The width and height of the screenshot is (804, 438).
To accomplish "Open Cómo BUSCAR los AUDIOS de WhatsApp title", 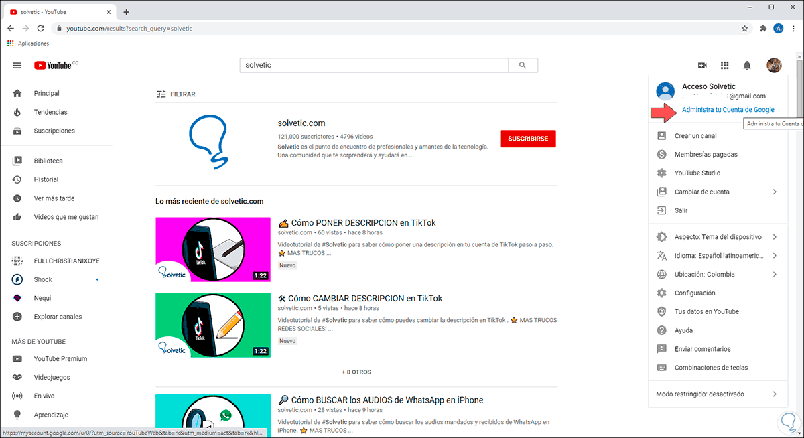I will 381,400.
